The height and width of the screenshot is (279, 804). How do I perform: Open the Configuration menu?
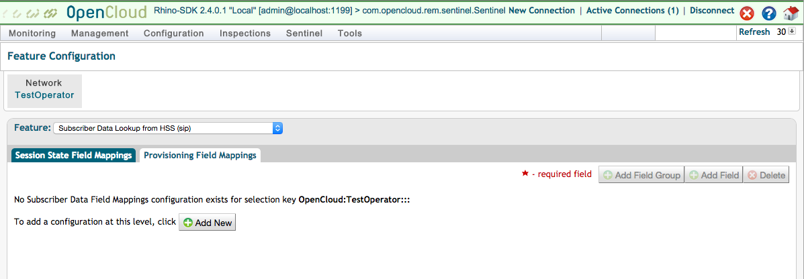point(174,34)
